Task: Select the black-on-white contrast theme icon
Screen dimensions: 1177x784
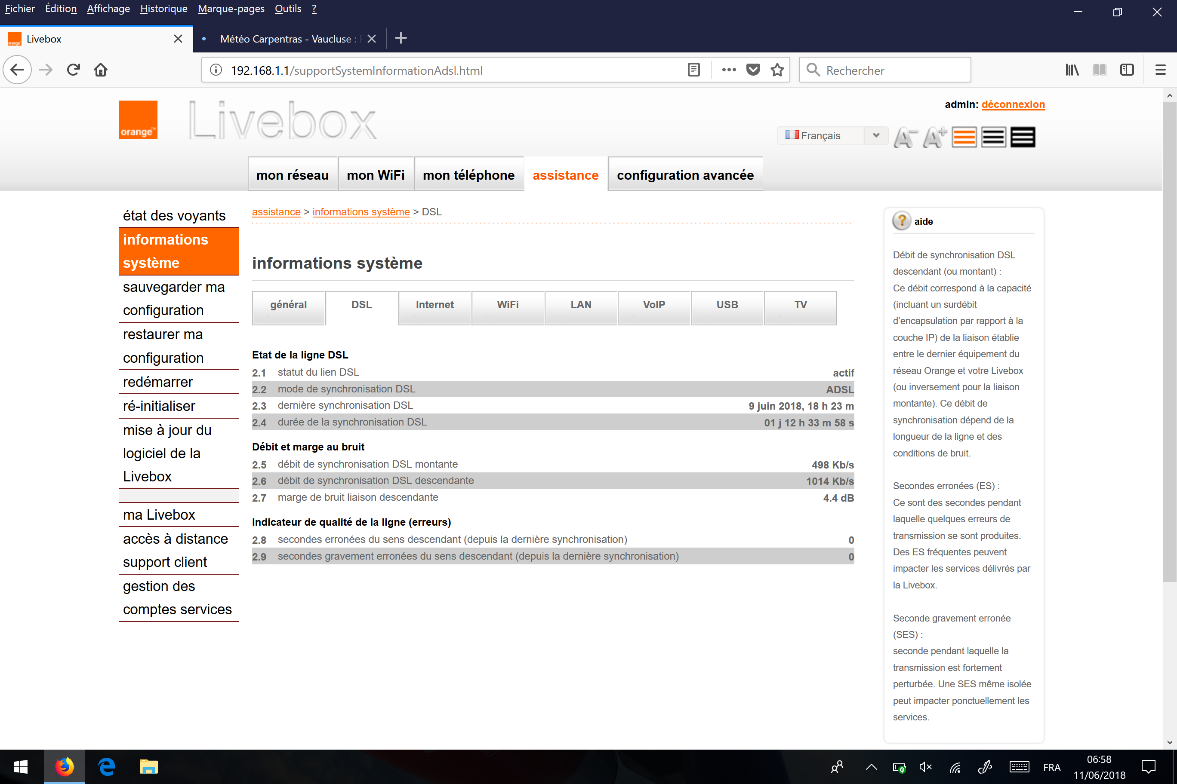Action: [993, 137]
